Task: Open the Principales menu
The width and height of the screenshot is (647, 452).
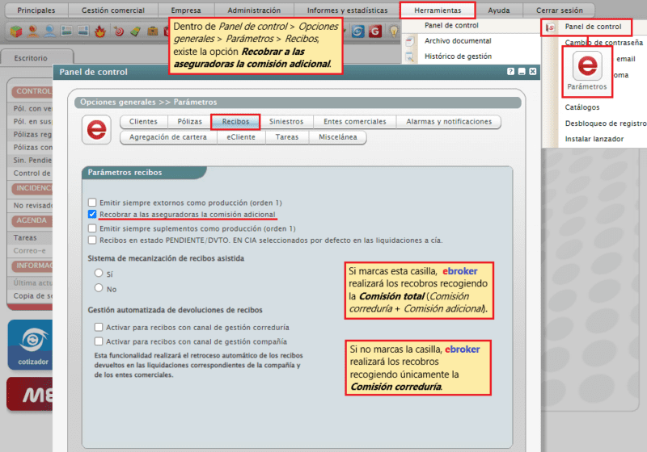Action: pos(36,10)
